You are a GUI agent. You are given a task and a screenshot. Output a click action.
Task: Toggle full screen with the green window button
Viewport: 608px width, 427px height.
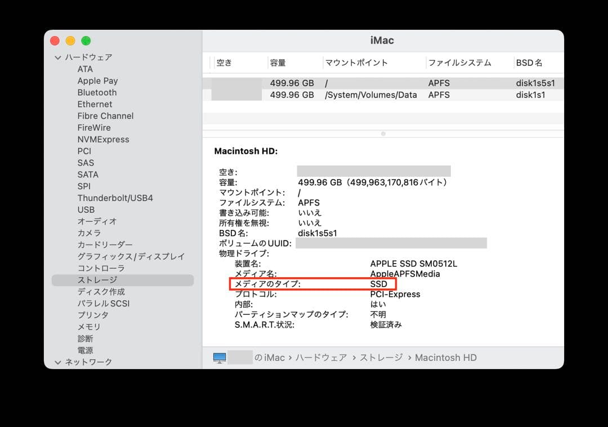point(86,41)
